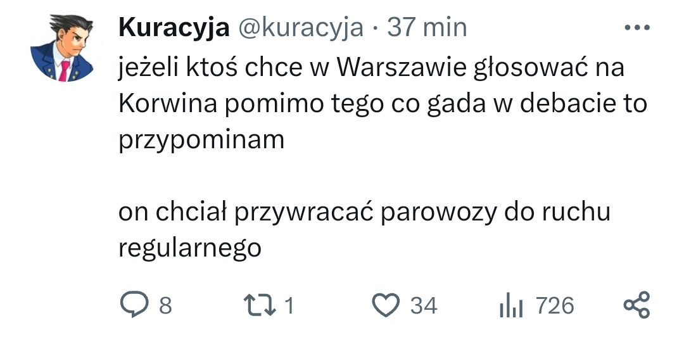This screenshot has height=337, width=684.
Task: Click the word regularnego in tweet
Action: (190, 249)
